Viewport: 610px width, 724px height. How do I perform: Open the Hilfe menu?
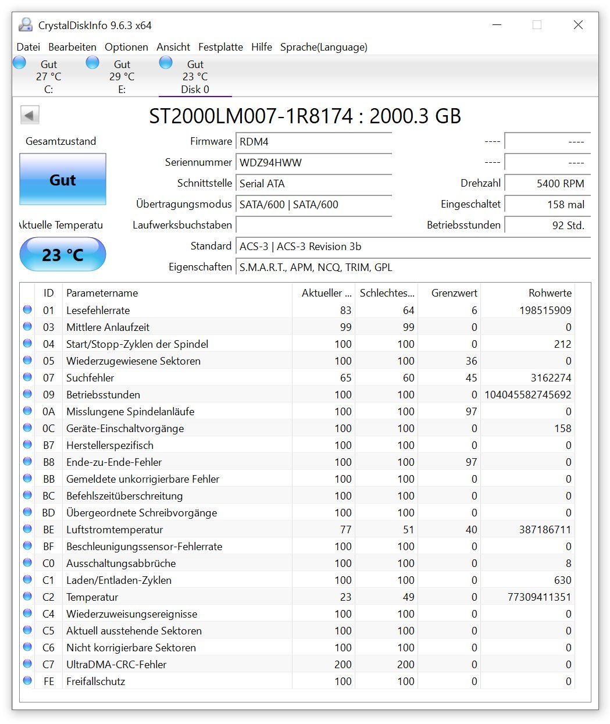click(x=262, y=47)
